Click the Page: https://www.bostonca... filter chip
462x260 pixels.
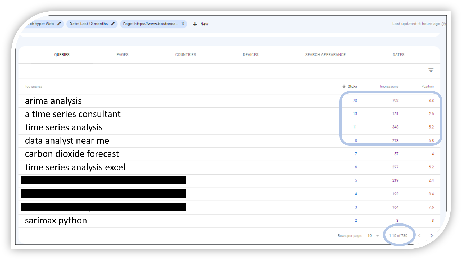[x=153, y=24]
